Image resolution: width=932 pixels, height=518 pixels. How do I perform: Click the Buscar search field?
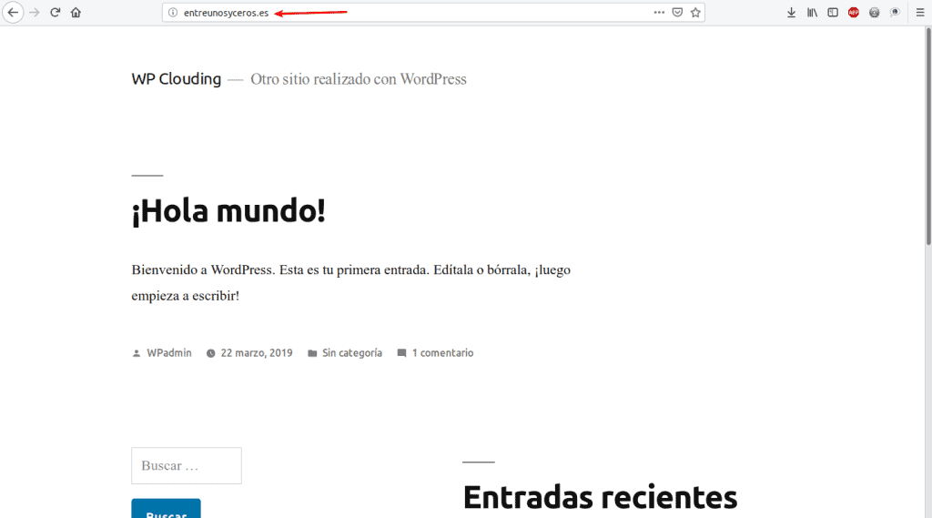(x=187, y=466)
